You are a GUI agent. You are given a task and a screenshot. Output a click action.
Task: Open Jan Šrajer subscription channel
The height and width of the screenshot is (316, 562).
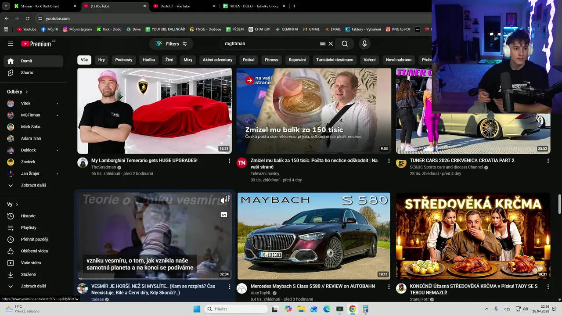(x=33, y=173)
